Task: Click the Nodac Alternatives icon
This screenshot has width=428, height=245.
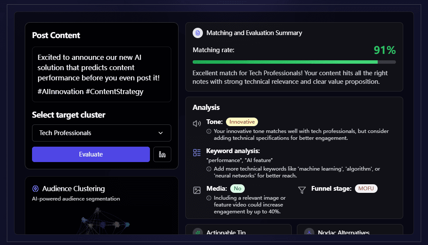Action: 309,232
